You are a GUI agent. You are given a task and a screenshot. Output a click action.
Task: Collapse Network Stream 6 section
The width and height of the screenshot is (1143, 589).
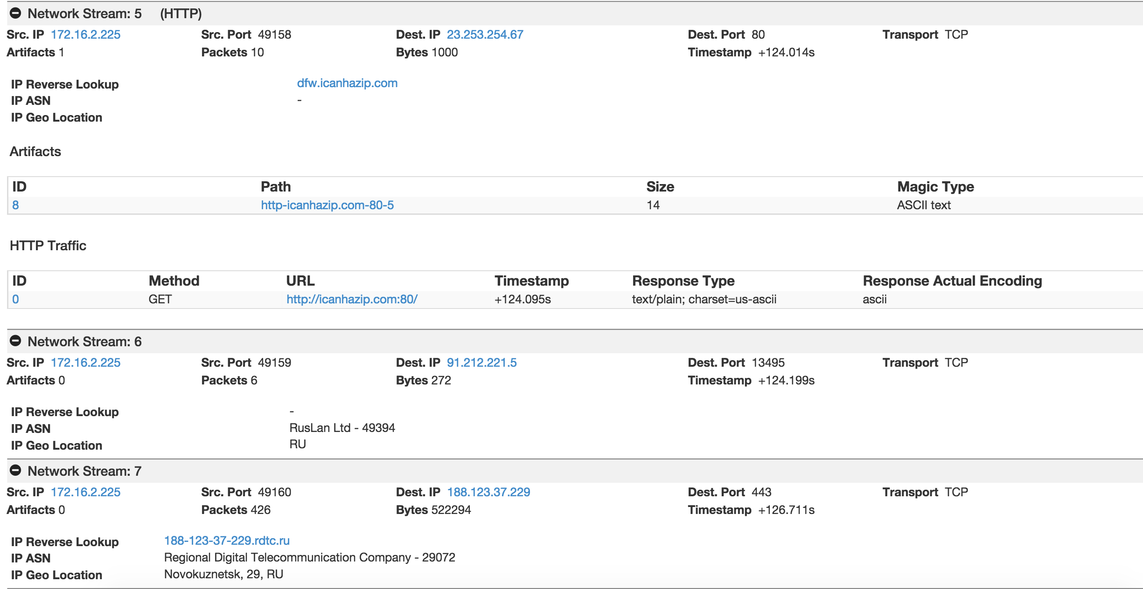point(15,341)
